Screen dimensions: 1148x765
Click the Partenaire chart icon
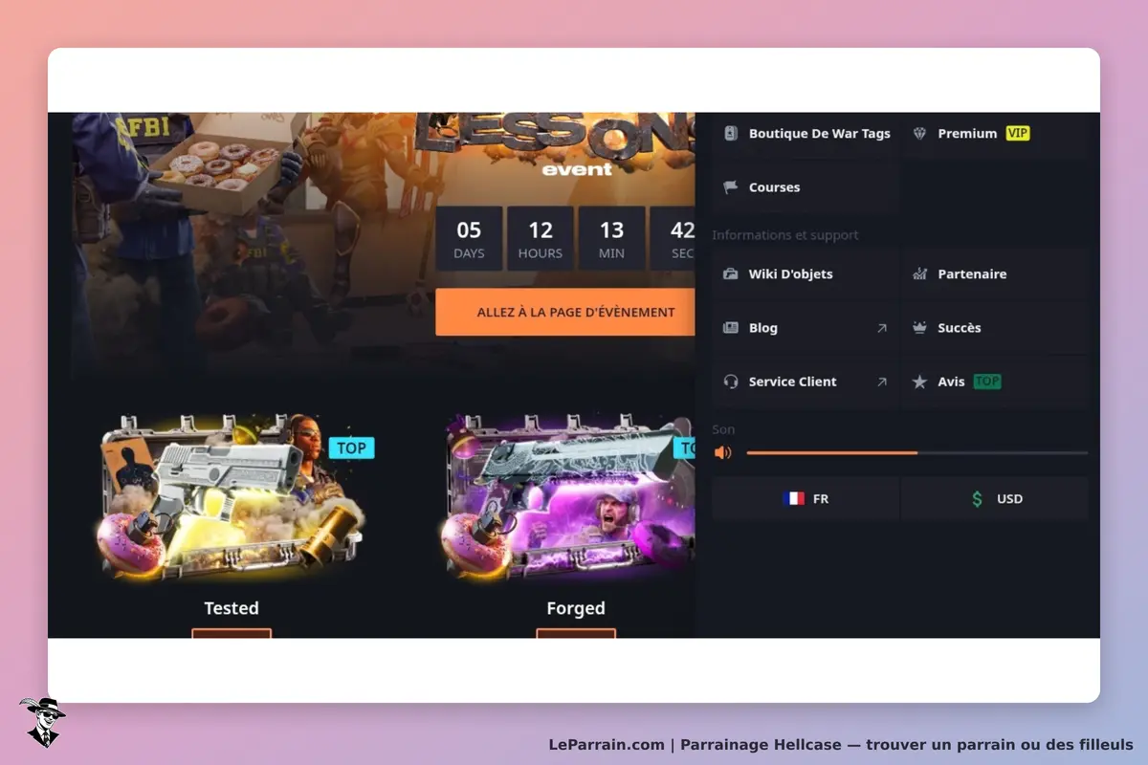[x=920, y=273]
